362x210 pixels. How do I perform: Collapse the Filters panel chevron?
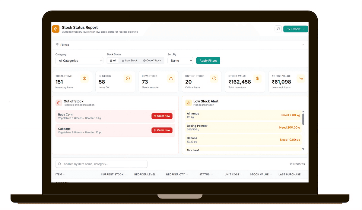[x=303, y=45]
